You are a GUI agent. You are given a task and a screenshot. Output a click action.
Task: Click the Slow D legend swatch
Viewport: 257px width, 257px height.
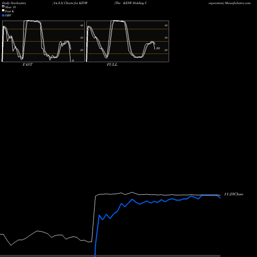[x=3, y=6]
